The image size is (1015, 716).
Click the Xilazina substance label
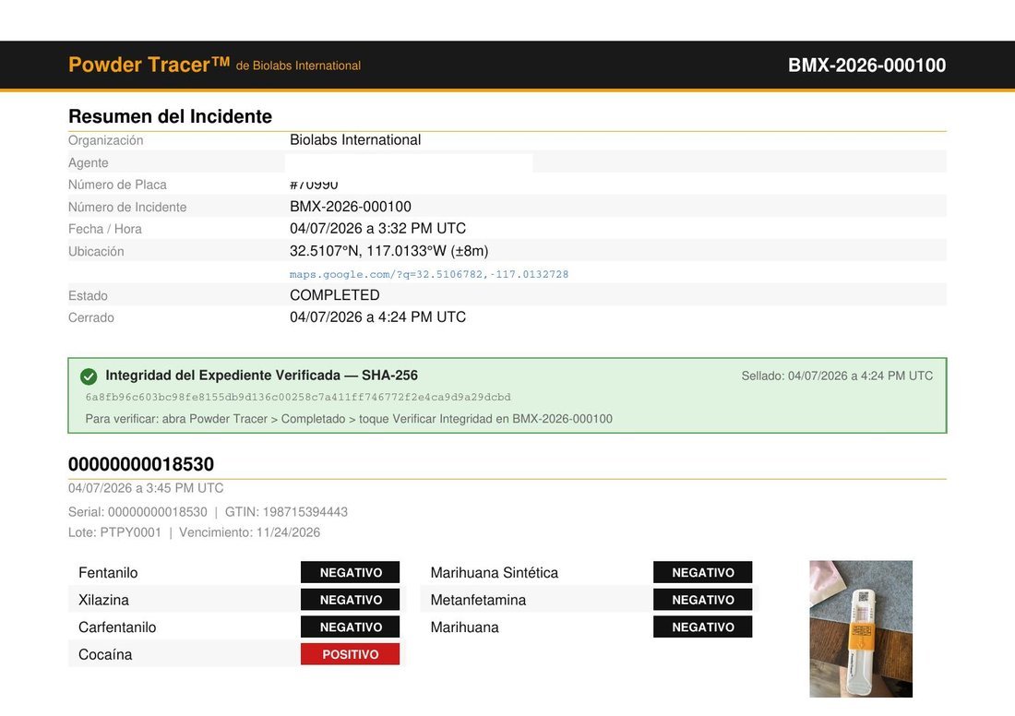(103, 600)
